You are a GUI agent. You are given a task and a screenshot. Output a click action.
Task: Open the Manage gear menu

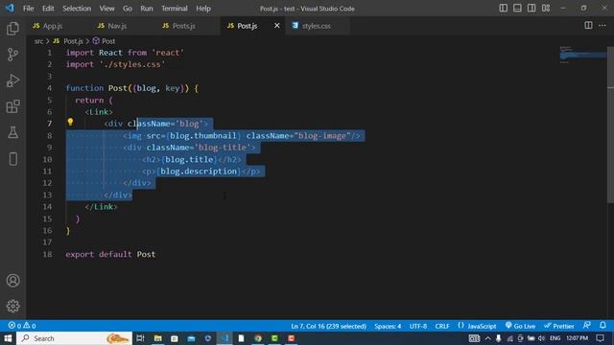click(x=12, y=306)
